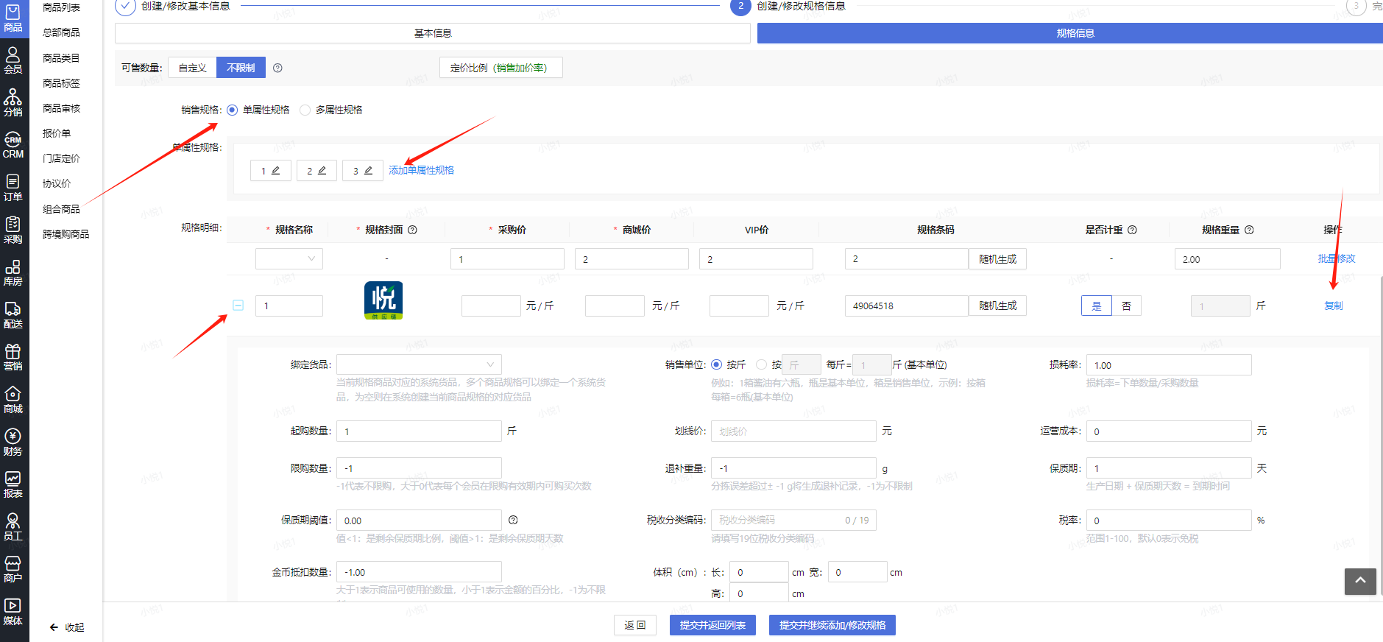Open 门店定价 menu item
Image resolution: width=1383 pixels, height=642 pixels.
point(61,158)
